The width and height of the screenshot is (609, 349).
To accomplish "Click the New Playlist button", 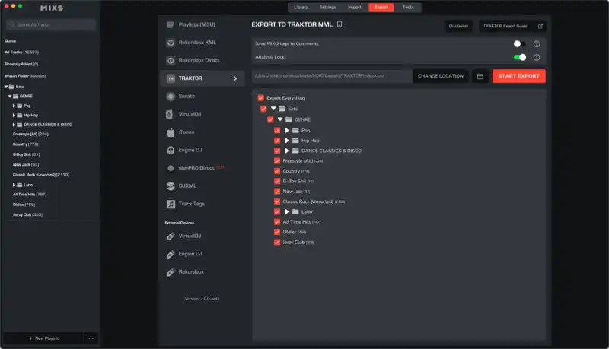I will [43, 338].
